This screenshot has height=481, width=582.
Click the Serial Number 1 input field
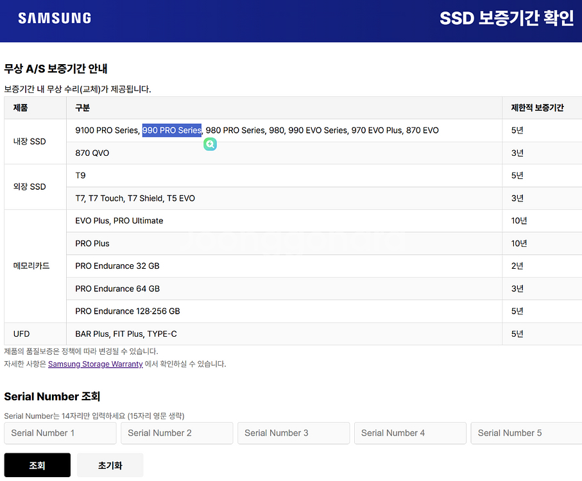pyautogui.click(x=60, y=433)
